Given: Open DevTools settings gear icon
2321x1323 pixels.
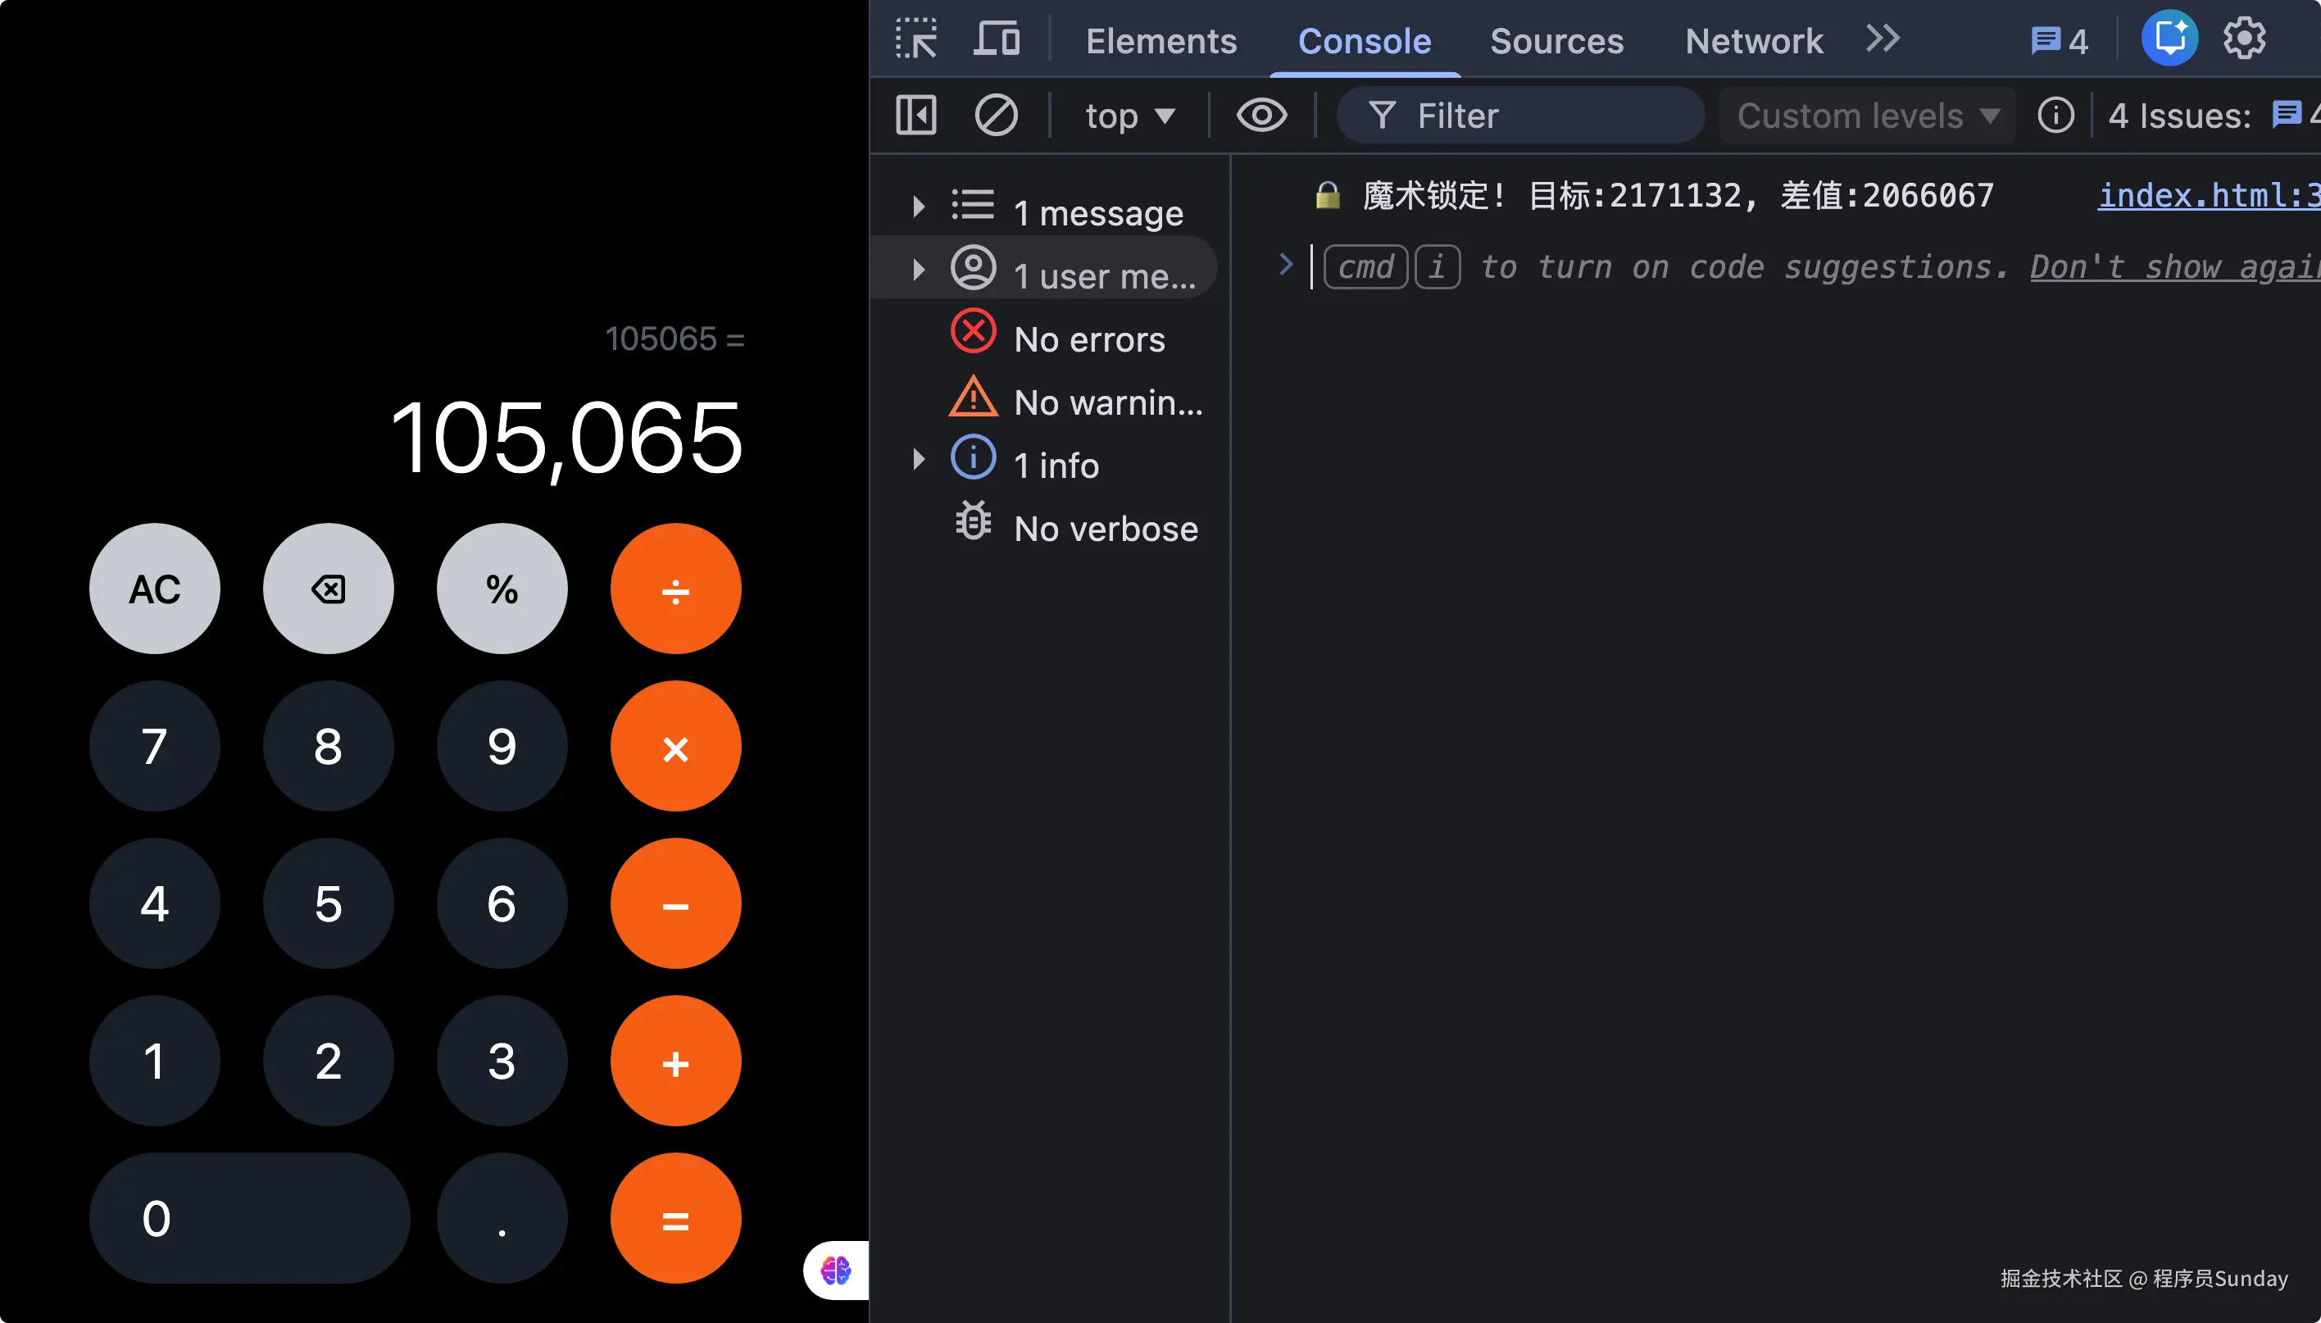Looking at the screenshot, I should click(x=2244, y=39).
